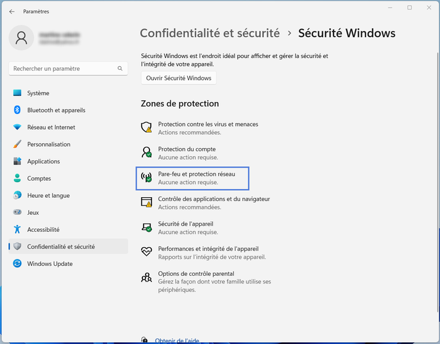The height and width of the screenshot is (344, 440).
Task: Click the app and browser control icon
Action: click(146, 202)
